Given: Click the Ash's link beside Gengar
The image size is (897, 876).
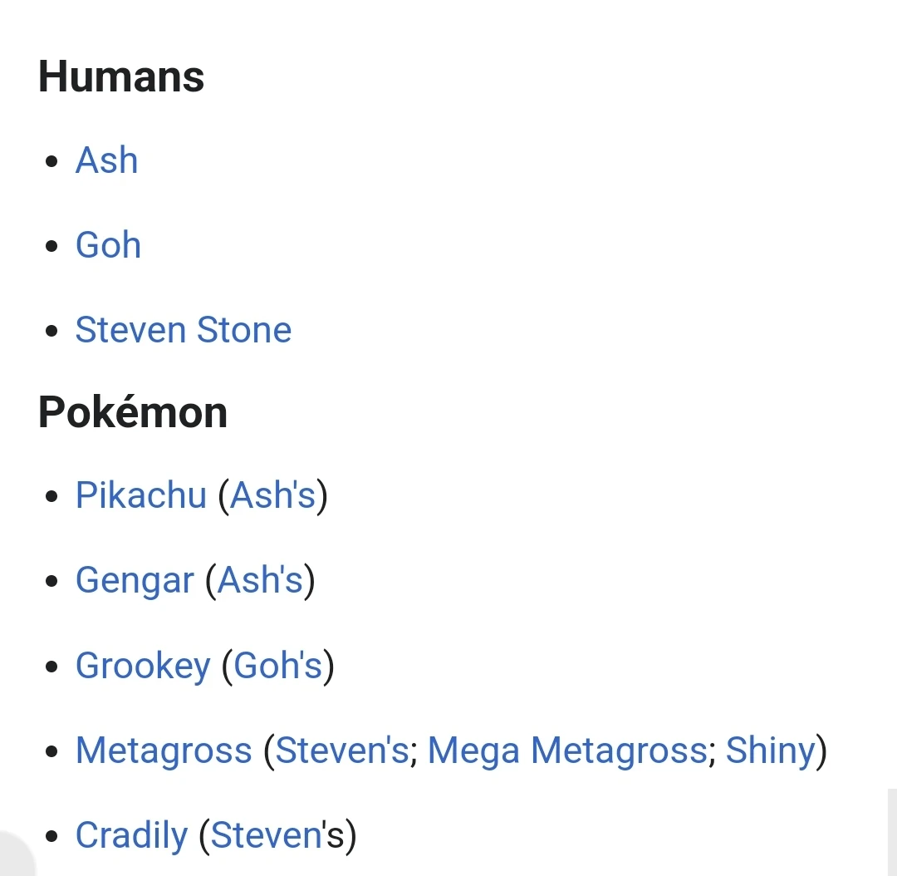Looking at the screenshot, I should [260, 580].
